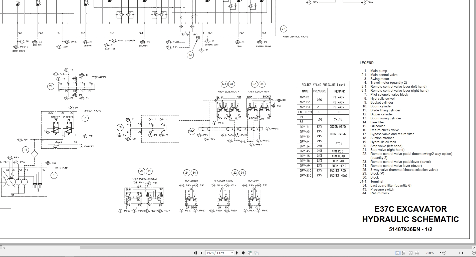The height and width of the screenshot is (257, 476).
Task: Click the 'BUCKET ROD' remark cell
Action: pos(338,171)
